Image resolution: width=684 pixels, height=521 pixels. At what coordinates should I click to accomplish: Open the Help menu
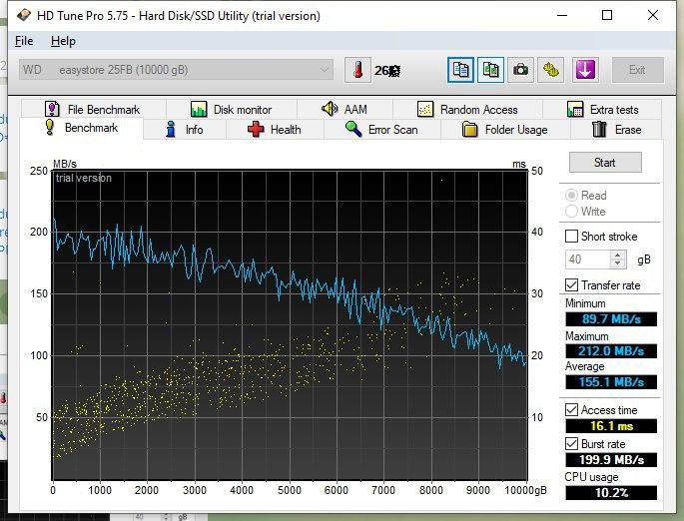[63, 41]
